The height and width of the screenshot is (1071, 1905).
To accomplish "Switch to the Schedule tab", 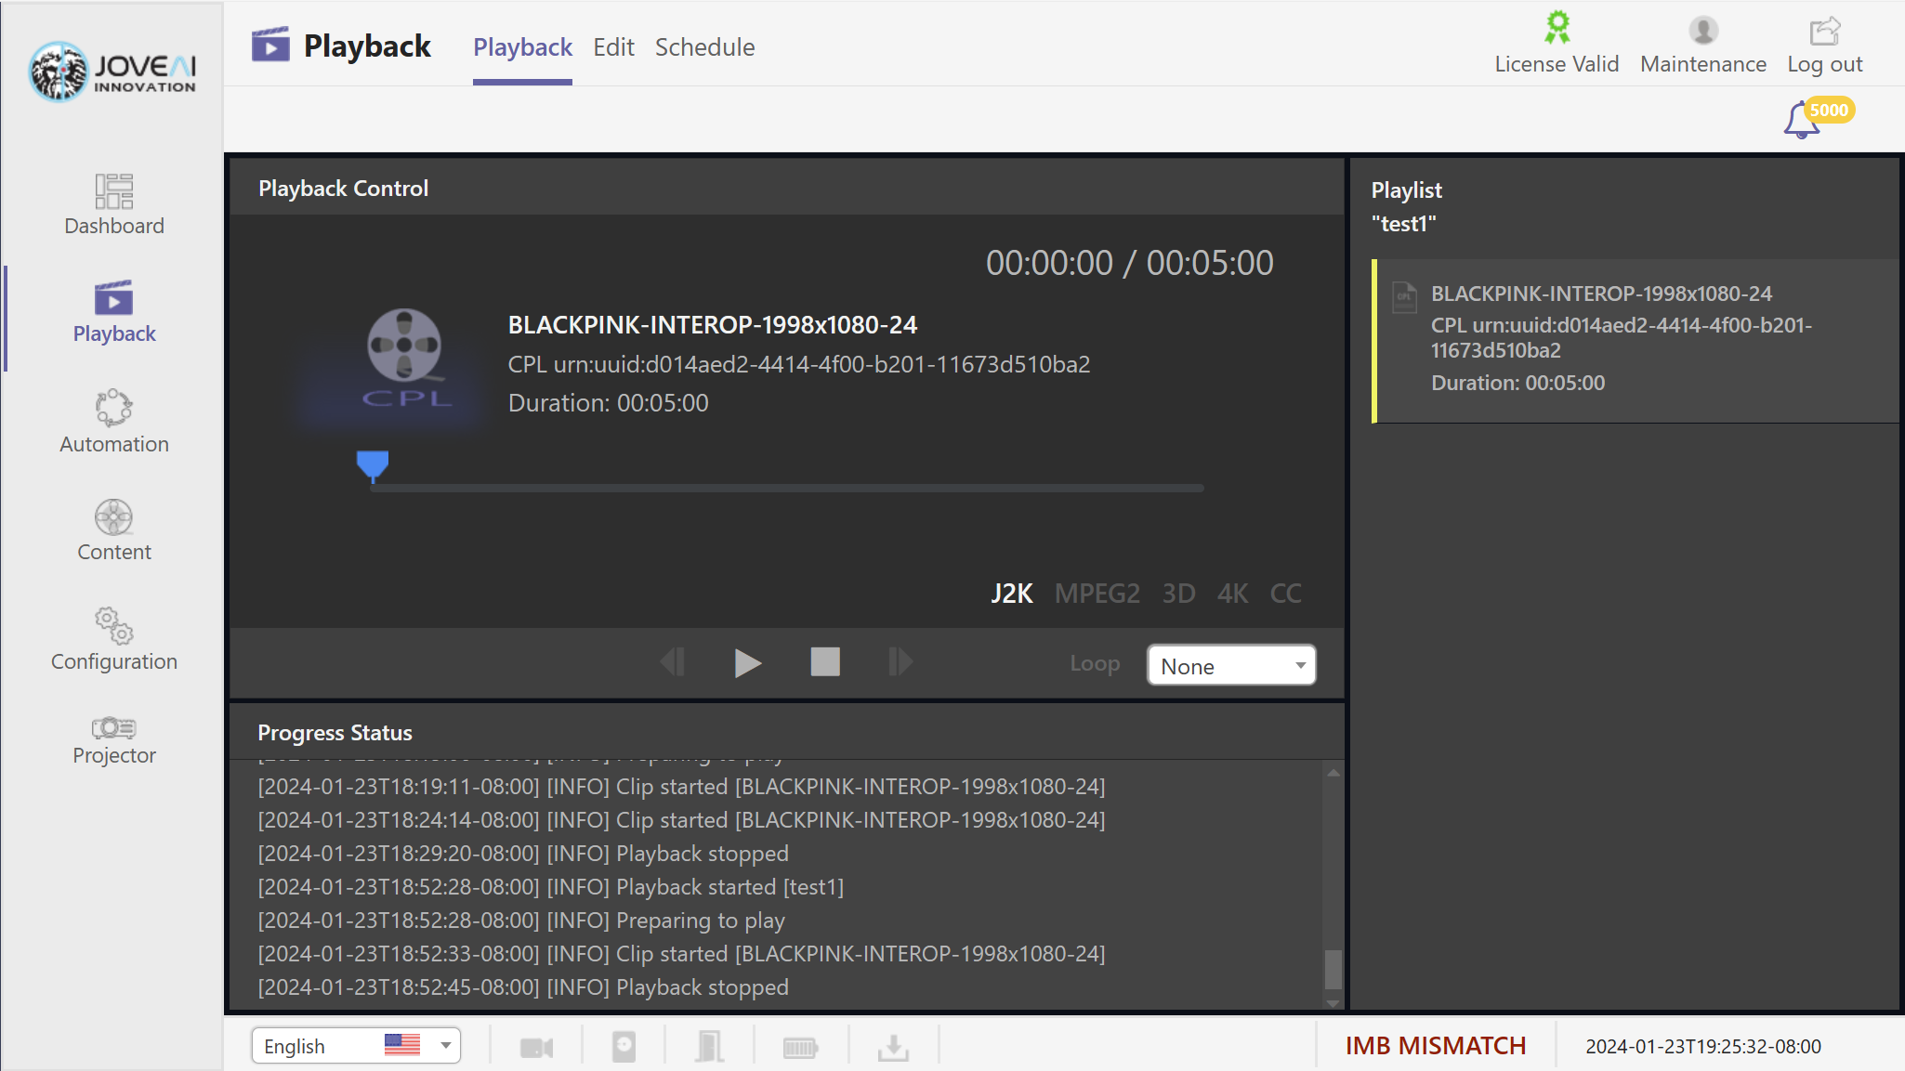I will pyautogui.click(x=704, y=47).
